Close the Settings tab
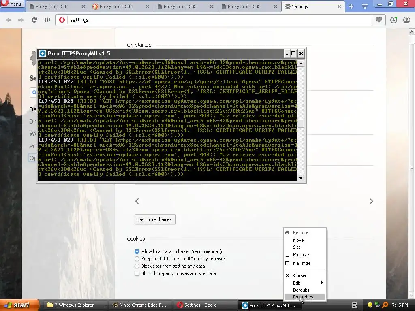Viewport: 415px width, 311px height. tap(339, 6)
